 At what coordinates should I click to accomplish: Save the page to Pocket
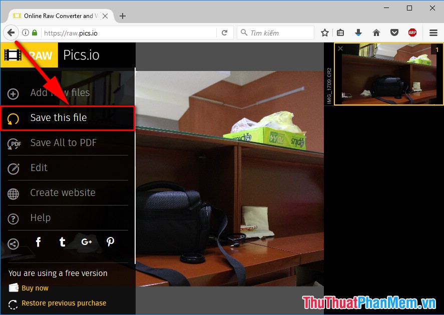(x=394, y=32)
